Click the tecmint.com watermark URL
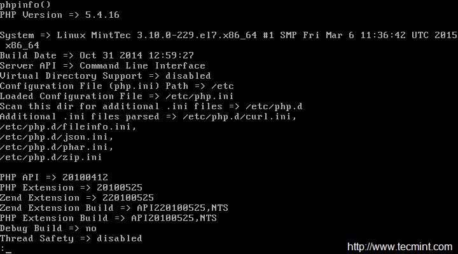 pos(398,246)
